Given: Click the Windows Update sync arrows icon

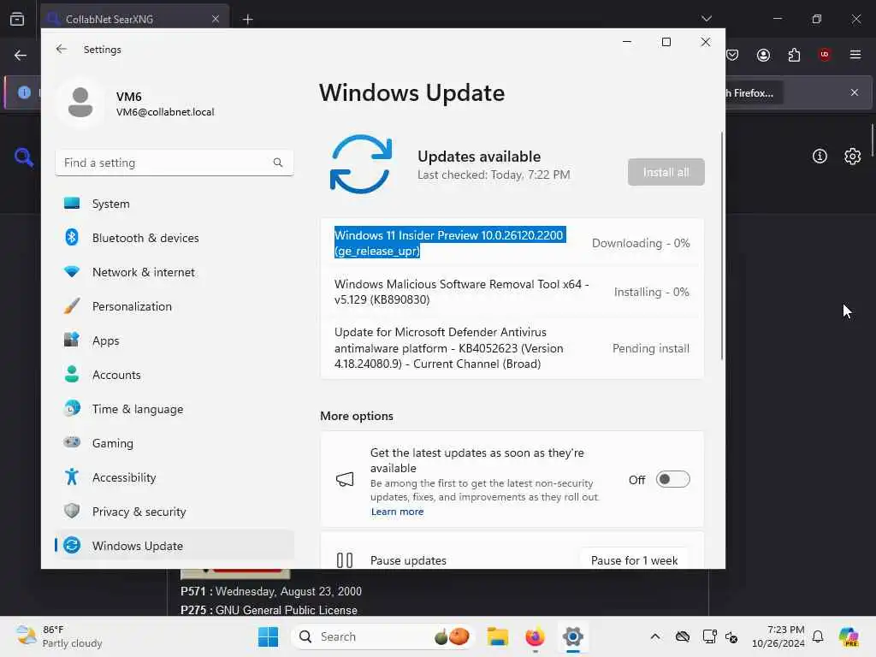Looking at the screenshot, I should pos(361,164).
